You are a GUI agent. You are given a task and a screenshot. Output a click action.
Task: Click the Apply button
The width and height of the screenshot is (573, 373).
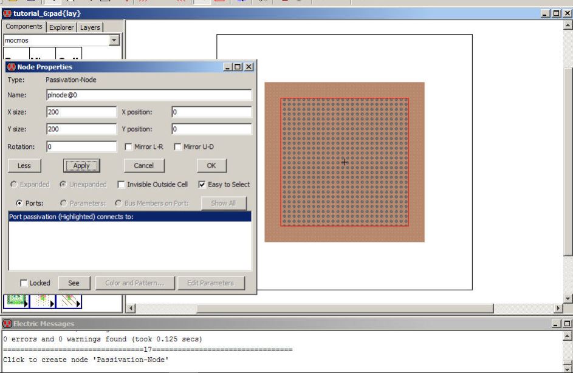(81, 166)
